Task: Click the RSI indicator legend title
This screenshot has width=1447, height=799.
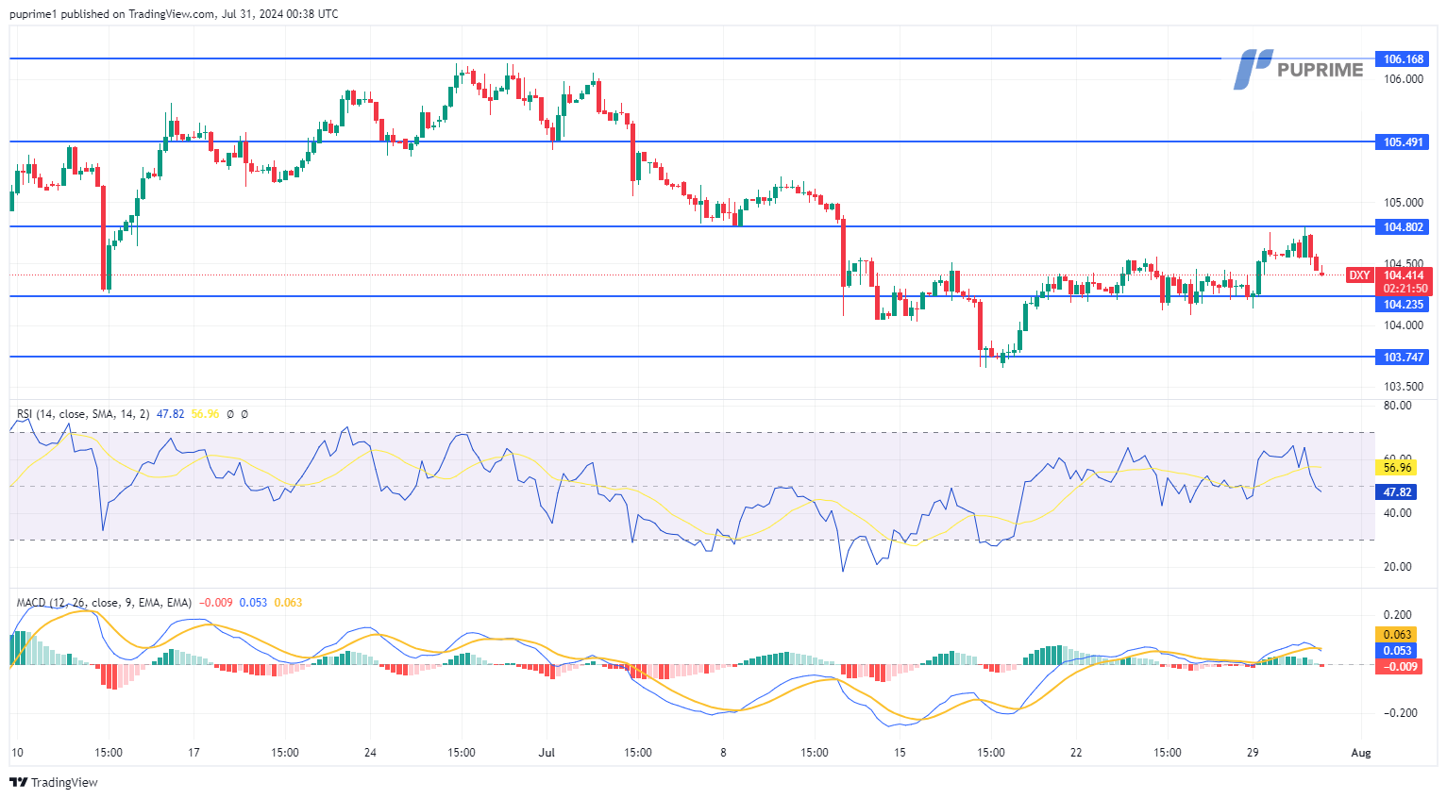Action: (x=83, y=414)
